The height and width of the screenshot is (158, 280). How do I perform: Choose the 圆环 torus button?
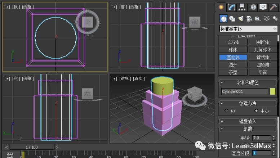tap(233, 65)
